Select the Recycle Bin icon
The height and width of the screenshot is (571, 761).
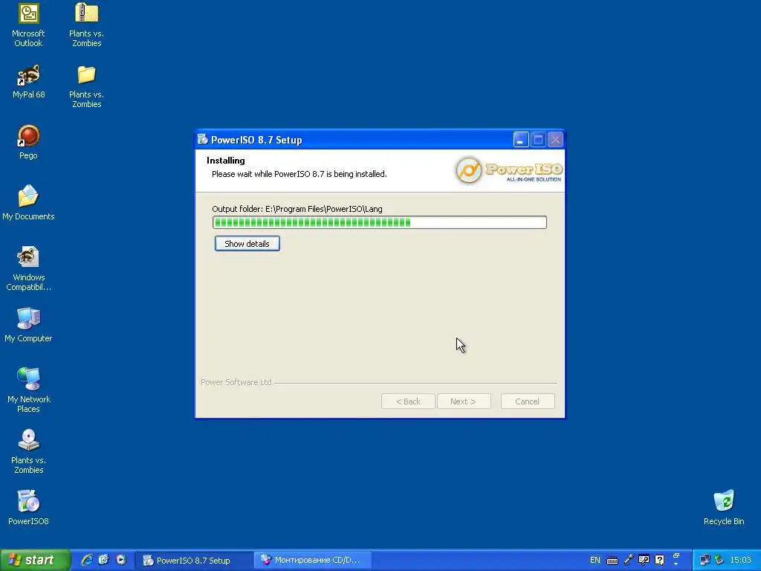(724, 508)
